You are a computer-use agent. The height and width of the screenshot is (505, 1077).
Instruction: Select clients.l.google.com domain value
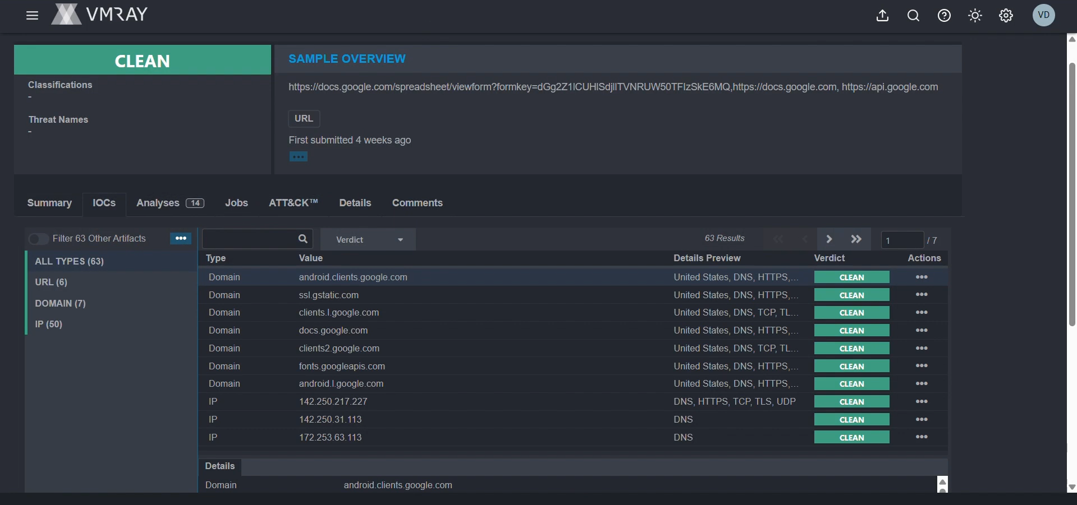[339, 312]
